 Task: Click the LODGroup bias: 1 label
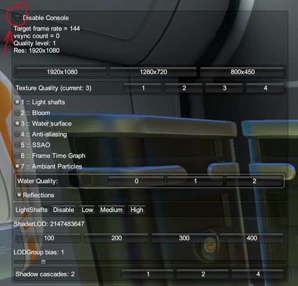pos(39,252)
